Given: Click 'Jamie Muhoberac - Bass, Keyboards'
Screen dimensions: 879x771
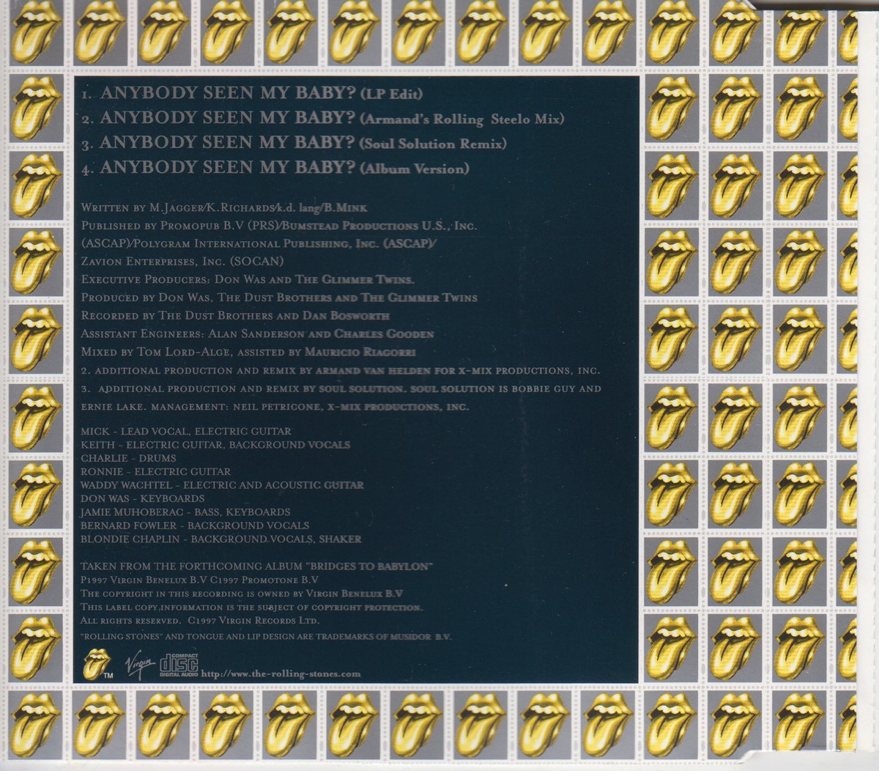Looking at the screenshot, I should 185,512.
